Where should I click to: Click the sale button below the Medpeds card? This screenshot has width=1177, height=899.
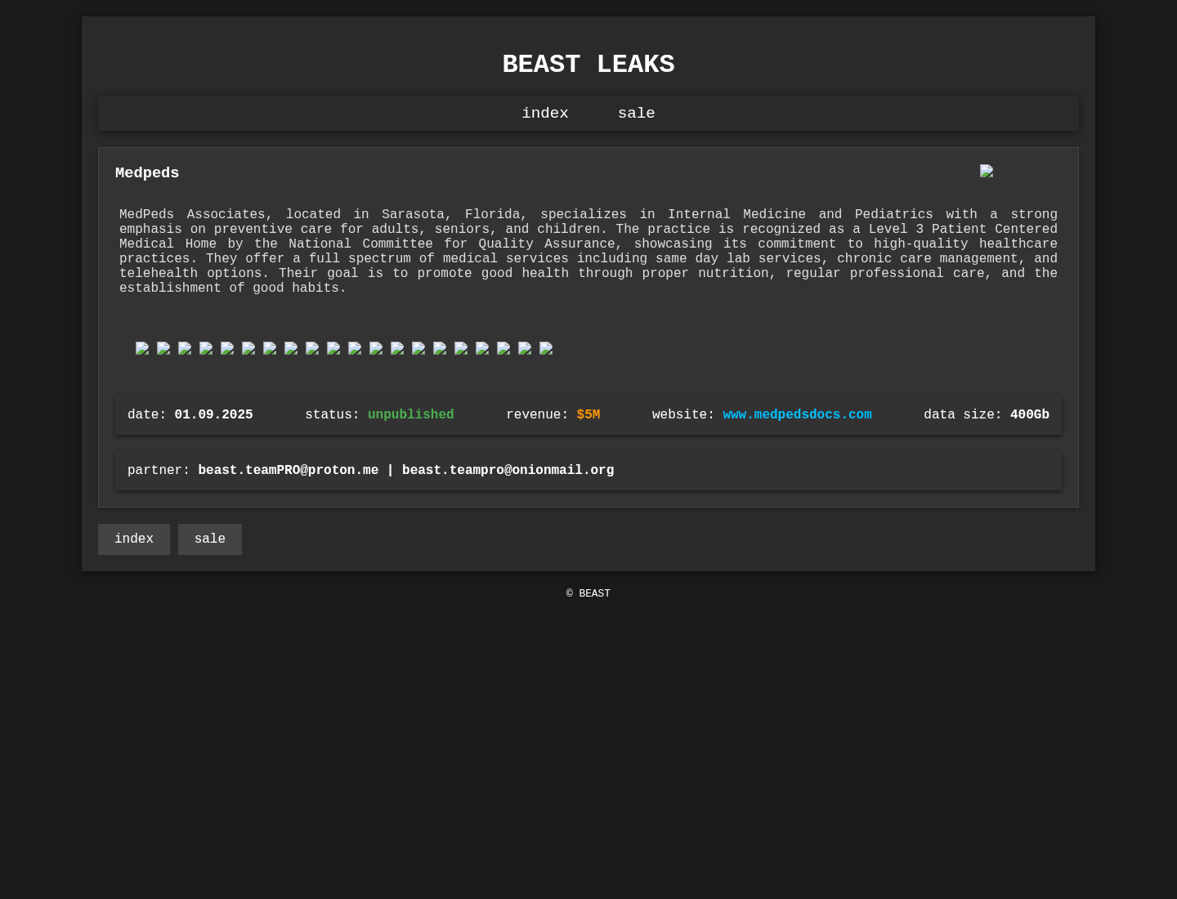(x=210, y=539)
